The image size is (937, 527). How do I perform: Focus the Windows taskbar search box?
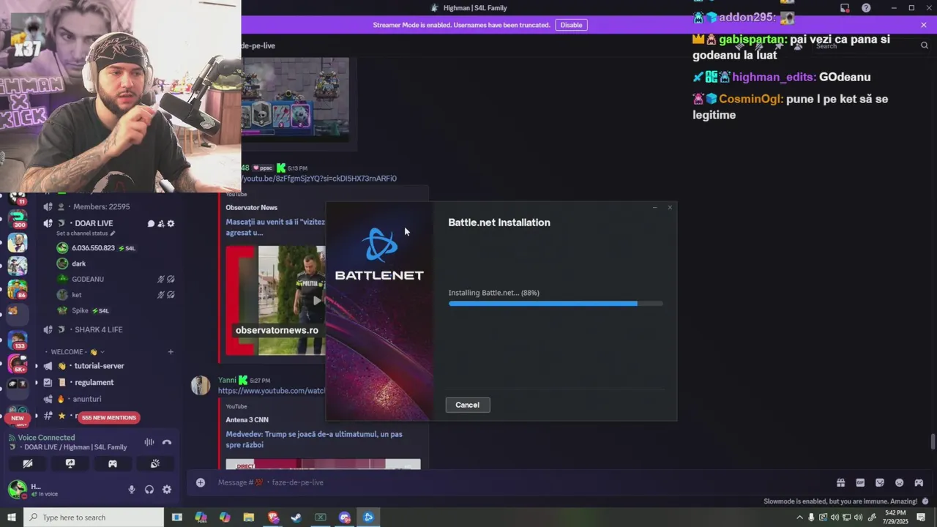(x=94, y=517)
